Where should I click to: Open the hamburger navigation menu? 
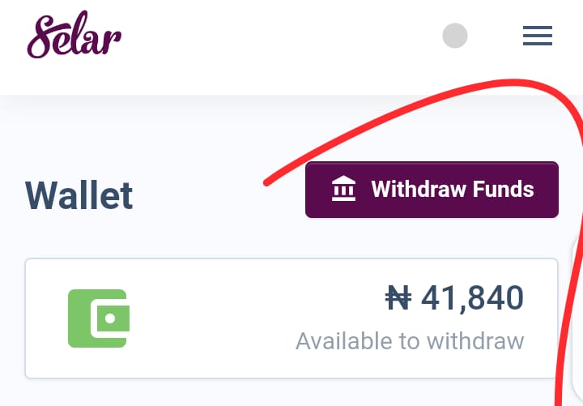point(537,36)
